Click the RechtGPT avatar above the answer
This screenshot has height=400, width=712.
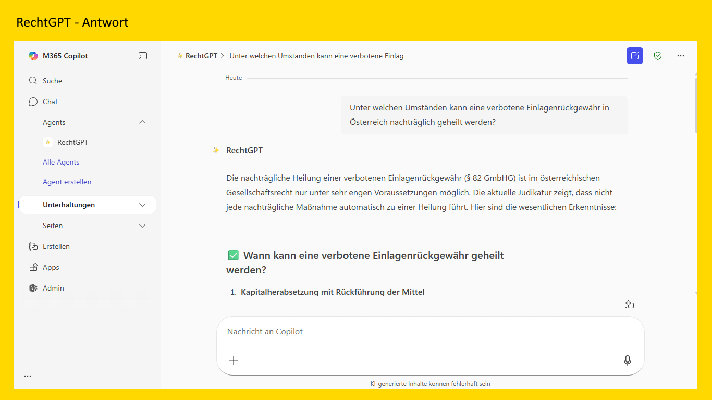point(216,151)
